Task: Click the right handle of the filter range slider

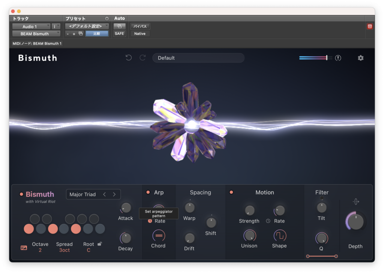Action: (336, 256)
